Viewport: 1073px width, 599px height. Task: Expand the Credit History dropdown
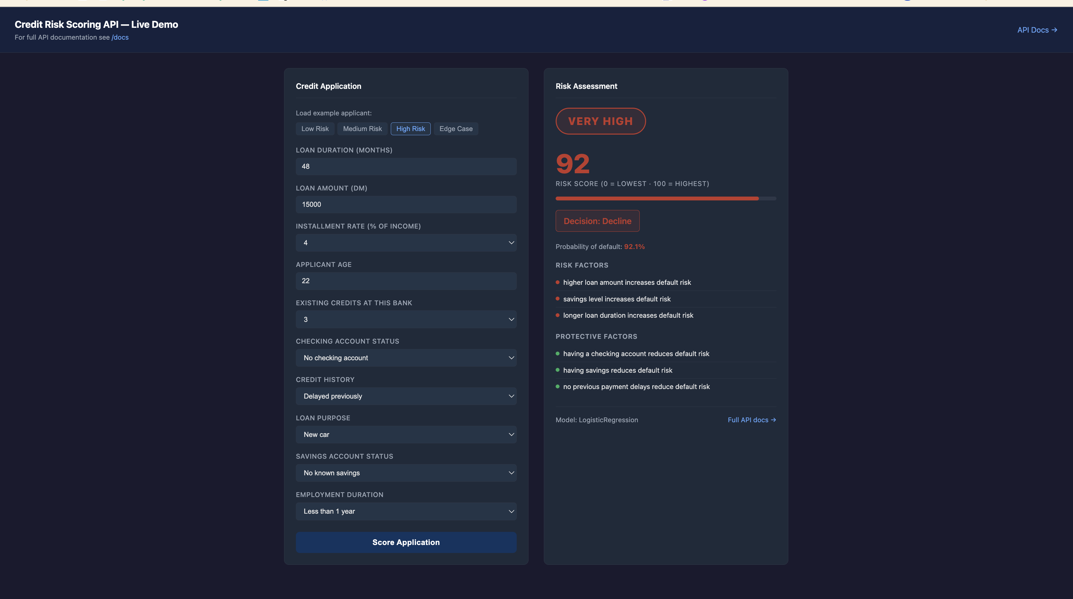[x=406, y=396]
